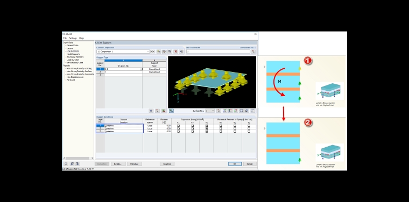Uncheck the uz support for layer 5

[x=207, y=132]
